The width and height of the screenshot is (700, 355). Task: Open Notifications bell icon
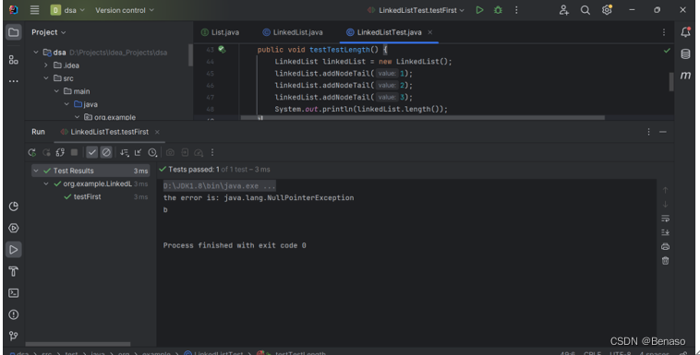pos(685,32)
